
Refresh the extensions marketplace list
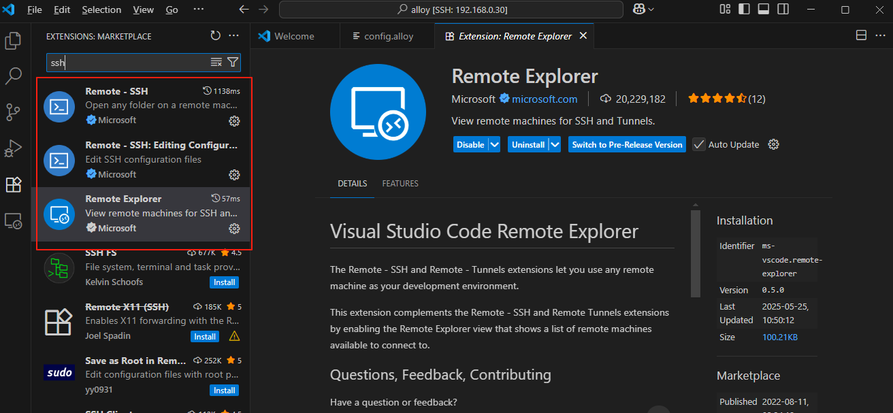point(216,36)
